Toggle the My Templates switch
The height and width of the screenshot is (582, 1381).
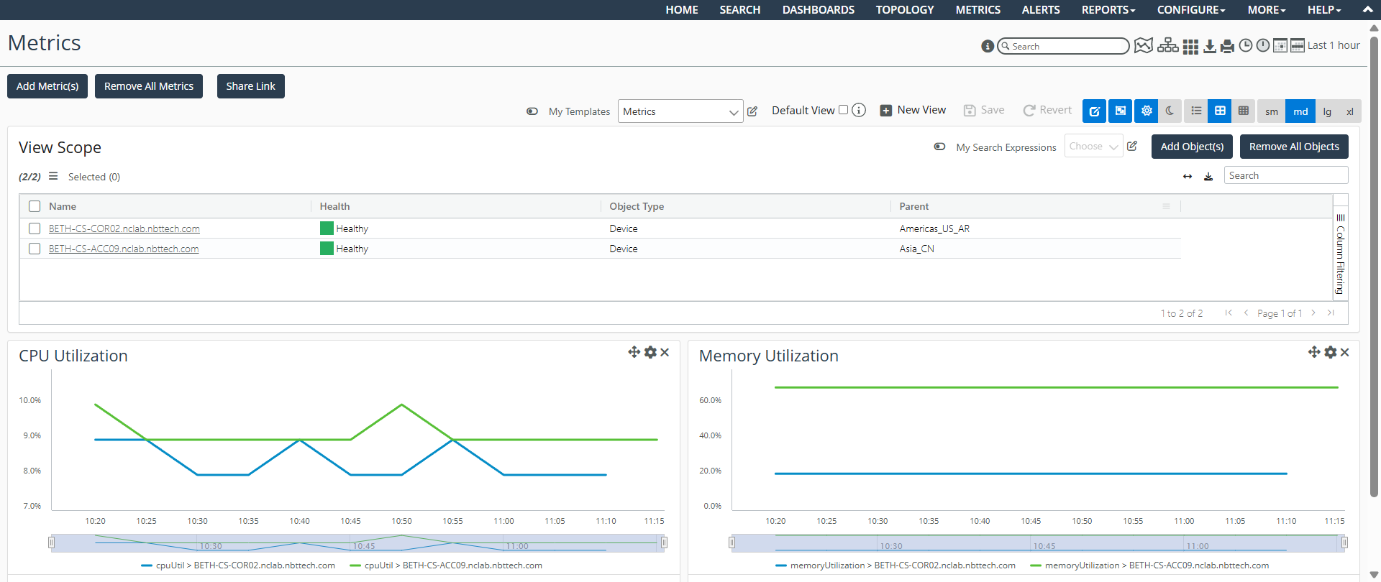532,111
